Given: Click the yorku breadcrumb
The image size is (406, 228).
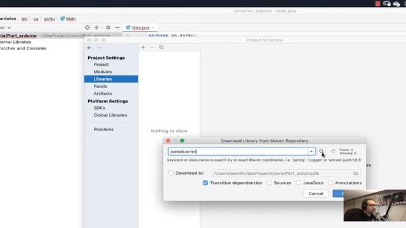Looking at the screenshot, I should (x=49, y=18).
